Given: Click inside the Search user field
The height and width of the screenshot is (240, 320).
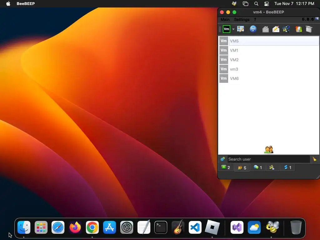Looking at the screenshot, I should [x=269, y=159].
